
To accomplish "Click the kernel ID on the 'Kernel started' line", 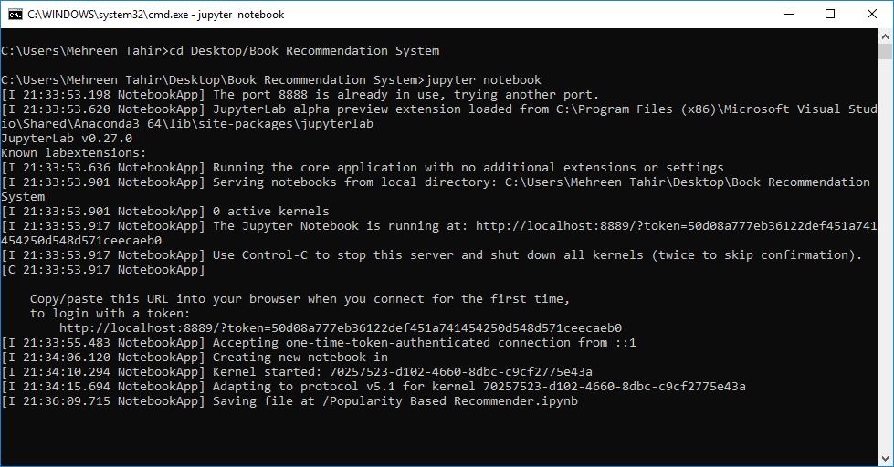I will [460, 372].
